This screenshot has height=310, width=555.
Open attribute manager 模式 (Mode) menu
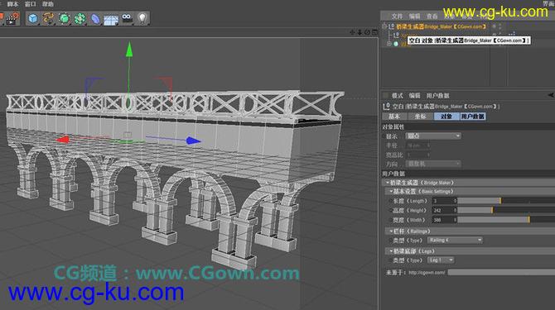point(397,95)
